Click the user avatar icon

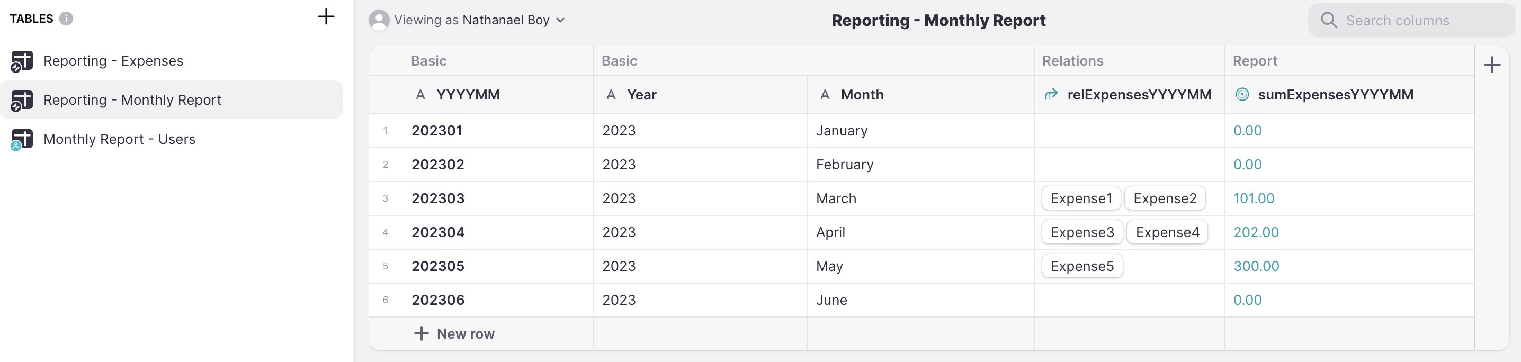pyautogui.click(x=379, y=20)
